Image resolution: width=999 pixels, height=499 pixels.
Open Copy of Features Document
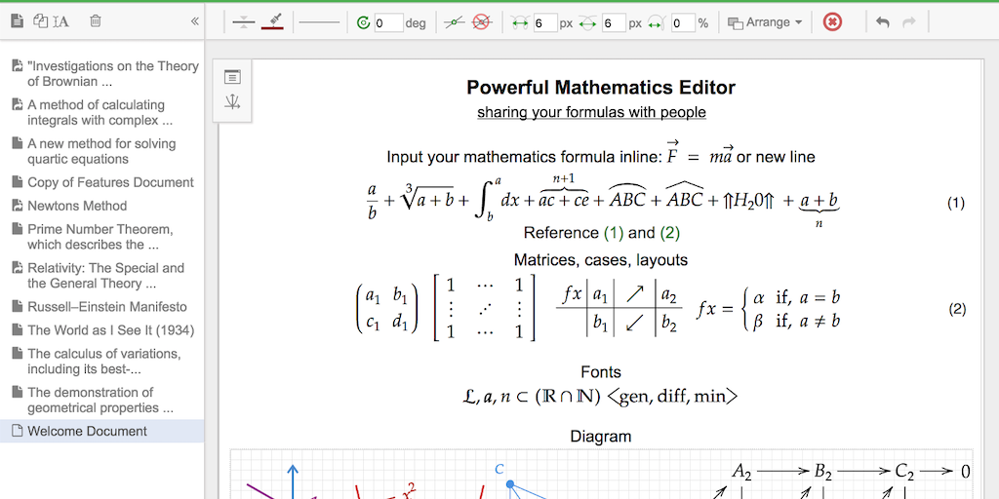click(x=110, y=182)
